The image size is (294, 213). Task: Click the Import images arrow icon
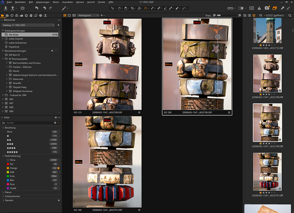tap(5, 8)
